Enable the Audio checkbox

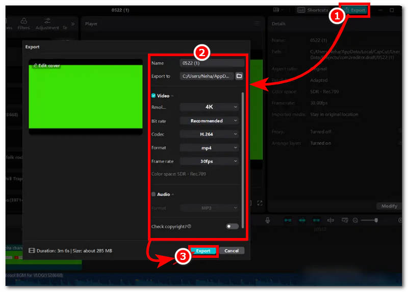pyautogui.click(x=154, y=194)
